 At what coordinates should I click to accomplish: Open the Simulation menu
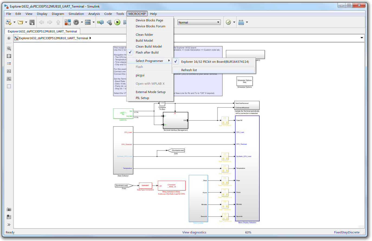point(76,14)
